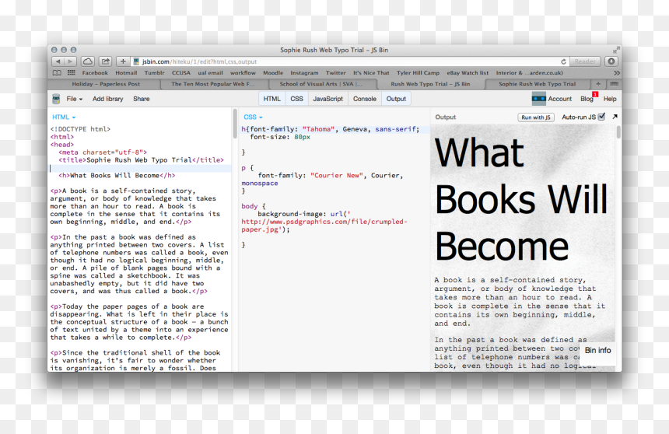Select the Sophie Rush Web Typo Trial tab
Screen dimensions: 669x434
538,84
